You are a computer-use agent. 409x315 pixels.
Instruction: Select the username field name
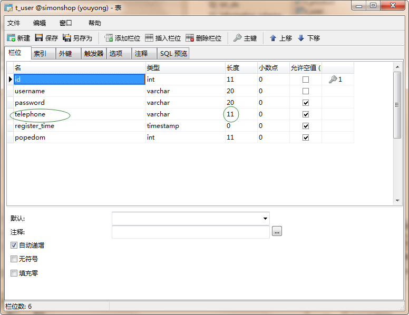coord(30,91)
